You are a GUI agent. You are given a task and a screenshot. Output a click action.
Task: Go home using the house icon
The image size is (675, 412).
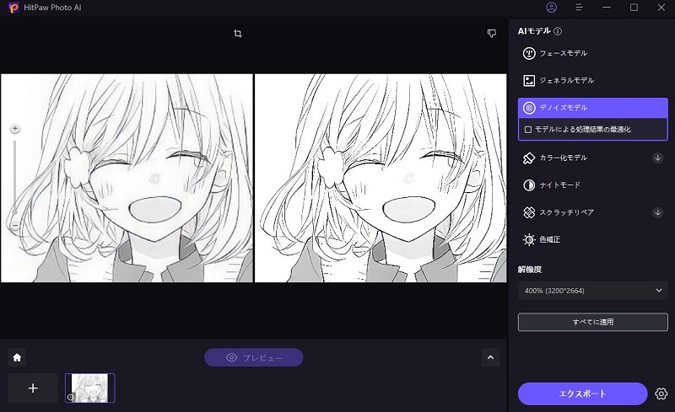pyautogui.click(x=17, y=357)
